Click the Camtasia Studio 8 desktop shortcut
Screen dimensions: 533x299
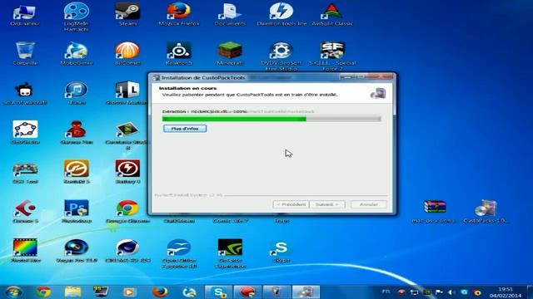[127, 135]
